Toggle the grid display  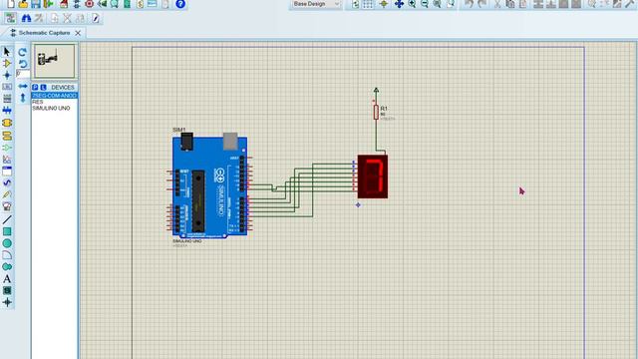pyautogui.click(x=368, y=4)
